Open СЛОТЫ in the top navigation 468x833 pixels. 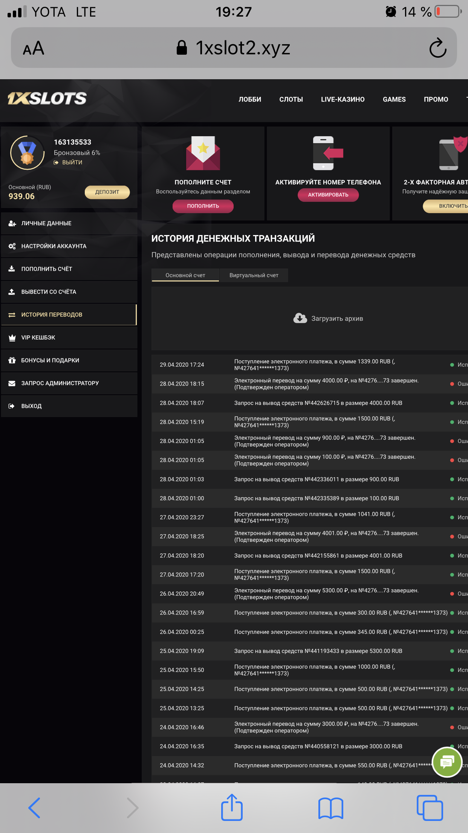point(291,99)
